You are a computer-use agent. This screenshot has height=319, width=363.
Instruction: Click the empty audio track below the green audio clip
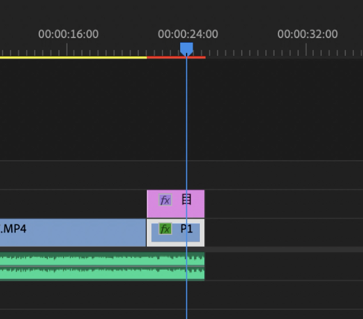coord(181,295)
